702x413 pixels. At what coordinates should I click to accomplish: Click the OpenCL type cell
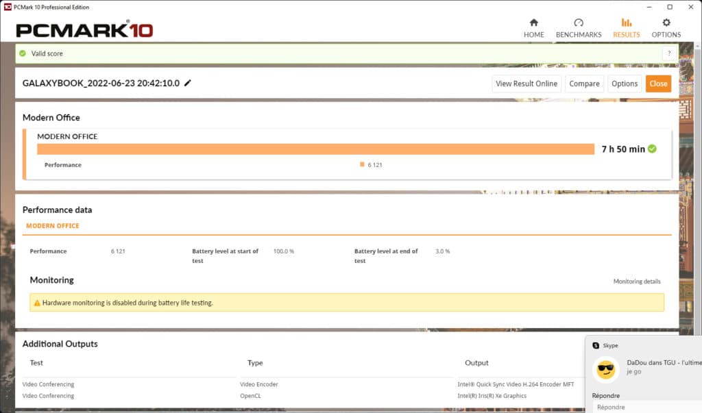(x=250, y=396)
